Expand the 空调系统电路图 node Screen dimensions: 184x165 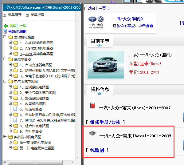(10, 87)
